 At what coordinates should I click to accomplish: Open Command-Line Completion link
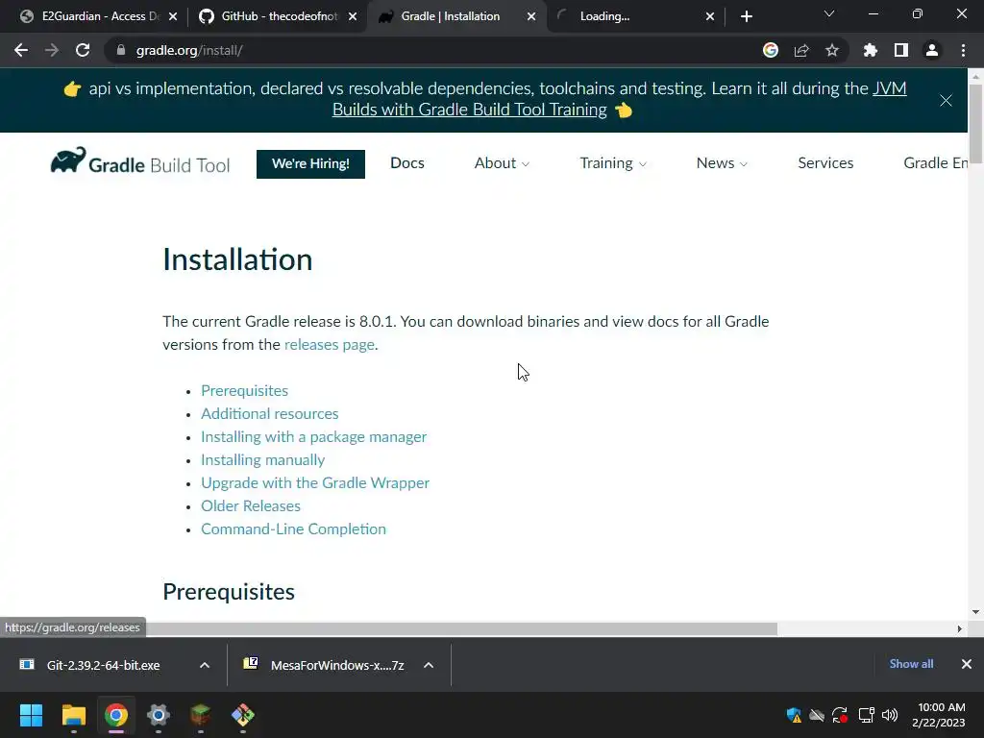tap(293, 529)
